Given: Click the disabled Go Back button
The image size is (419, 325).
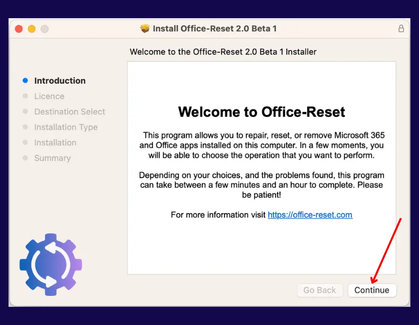Looking at the screenshot, I should [x=320, y=290].
